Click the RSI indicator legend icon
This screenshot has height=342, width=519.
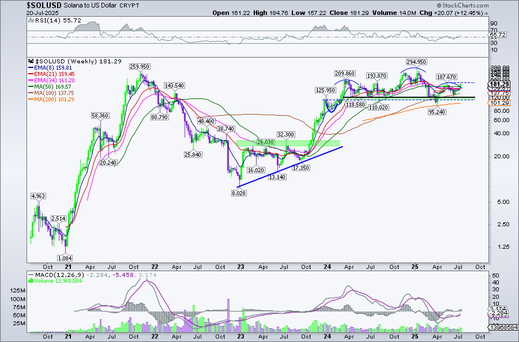coord(31,21)
